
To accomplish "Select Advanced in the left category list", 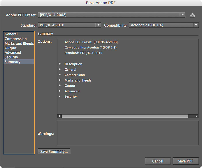I will (x=19, y=52).
